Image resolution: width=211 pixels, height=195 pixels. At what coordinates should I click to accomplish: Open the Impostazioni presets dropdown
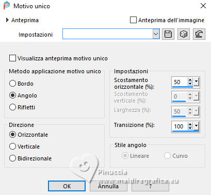pyautogui.click(x=156, y=34)
